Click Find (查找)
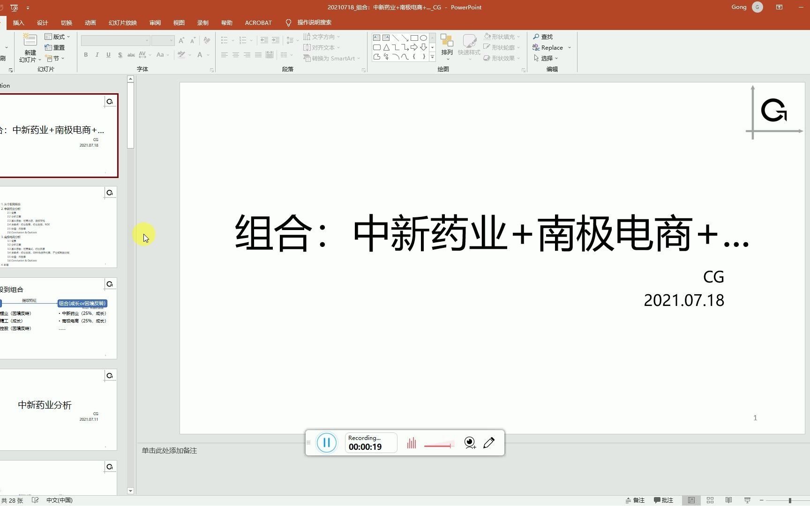Viewport: 810px width, 506px height. click(543, 37)
